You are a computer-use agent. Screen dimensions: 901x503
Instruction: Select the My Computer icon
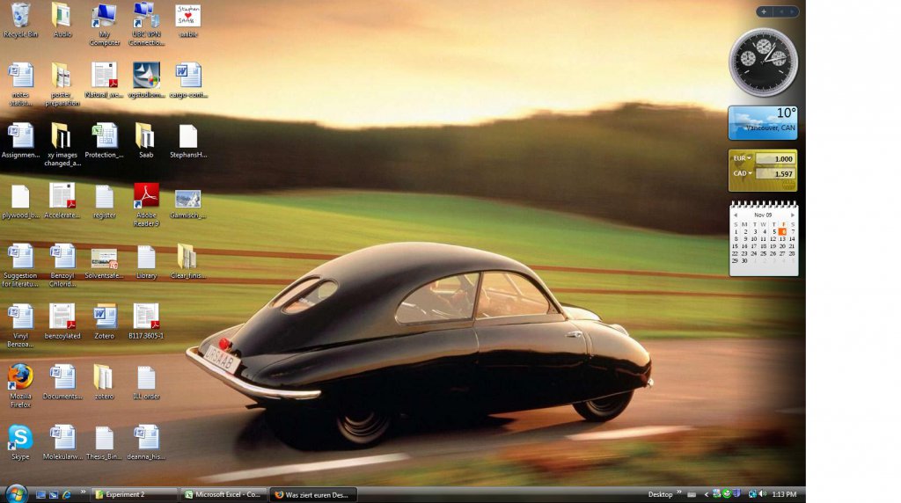(104, 24)
